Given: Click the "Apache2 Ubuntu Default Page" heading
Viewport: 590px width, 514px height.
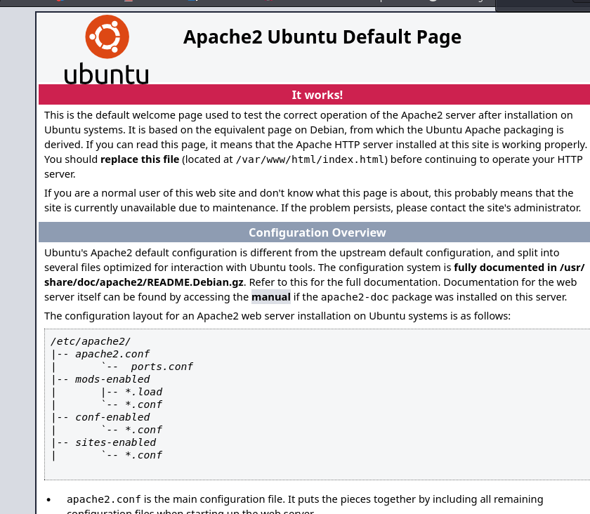Looking at the screenshot, I should [322, 37].
